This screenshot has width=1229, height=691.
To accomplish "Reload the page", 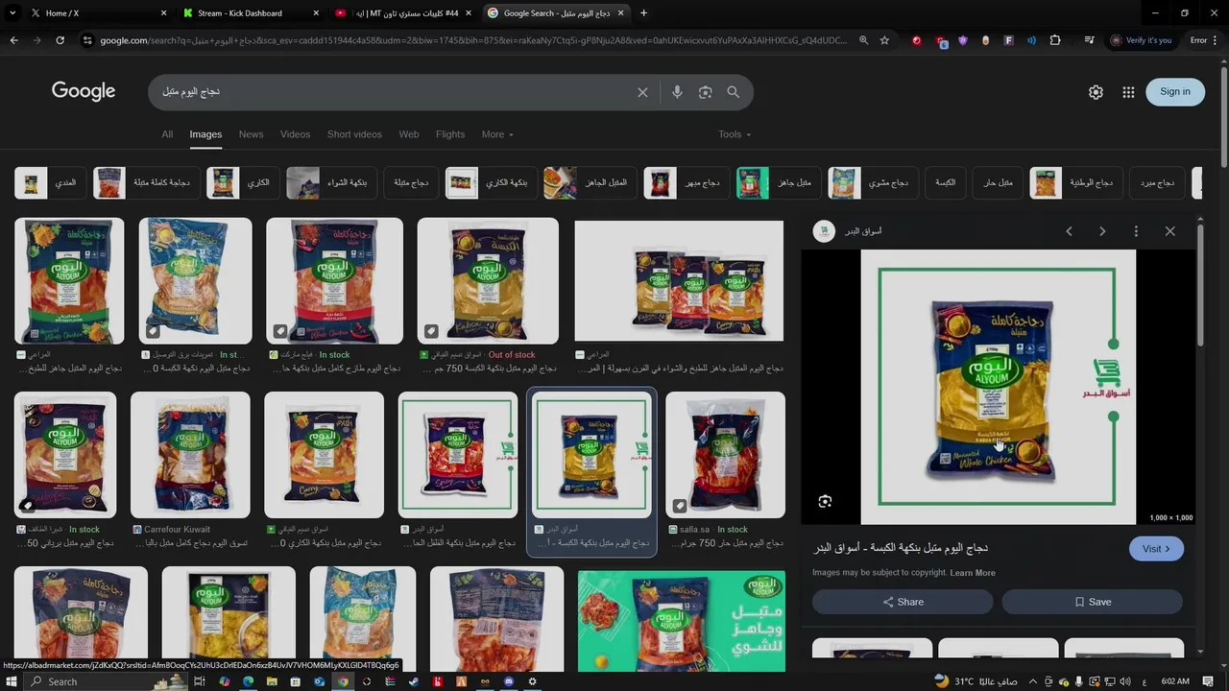I will click(x=60, y=40).
